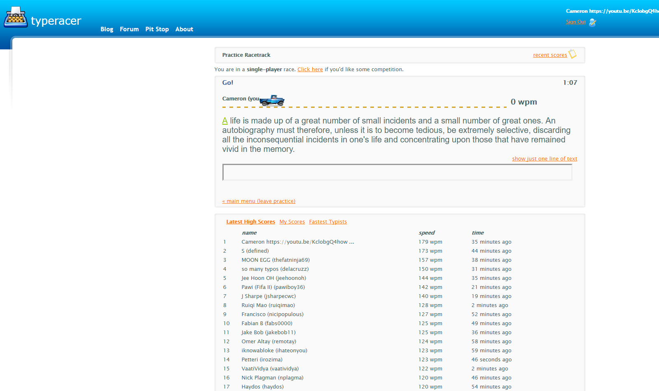This screenshot has height=391, width=659.
Task: Select 'Pawi (Fifa II) (pawiboy36)' entry
Action: pos(273,287)
